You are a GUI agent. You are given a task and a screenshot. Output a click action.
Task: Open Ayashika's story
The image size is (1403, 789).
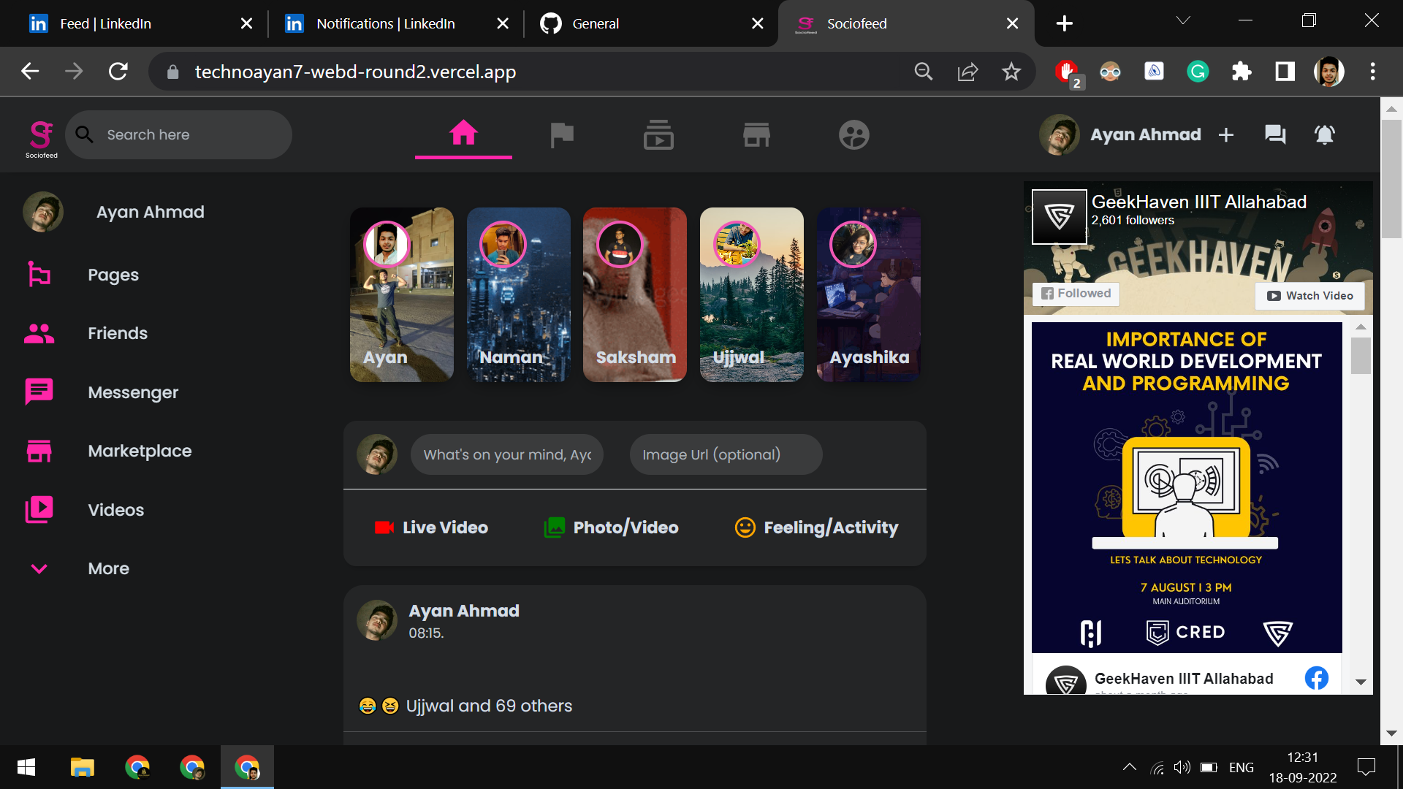point(868,294)
